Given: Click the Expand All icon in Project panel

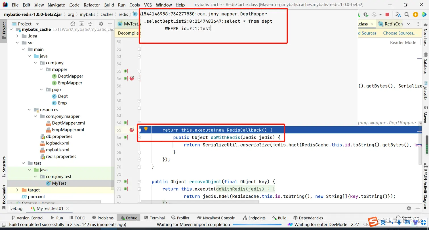Looking at the screenshot, I should click(82, 24).
